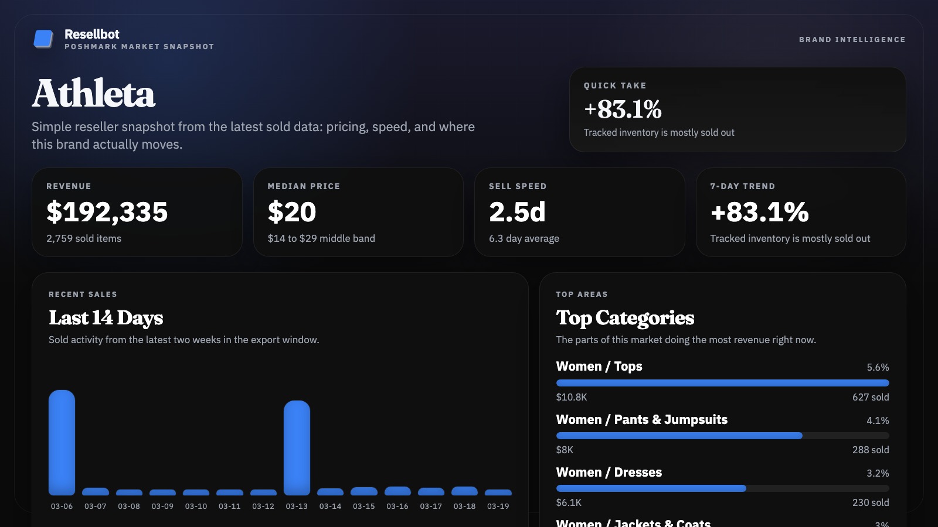
Task: Click the 03-13 sales bar
Action: click(297, 447)
